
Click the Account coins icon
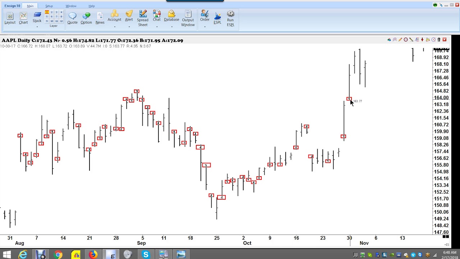click(x=114, y=14)
